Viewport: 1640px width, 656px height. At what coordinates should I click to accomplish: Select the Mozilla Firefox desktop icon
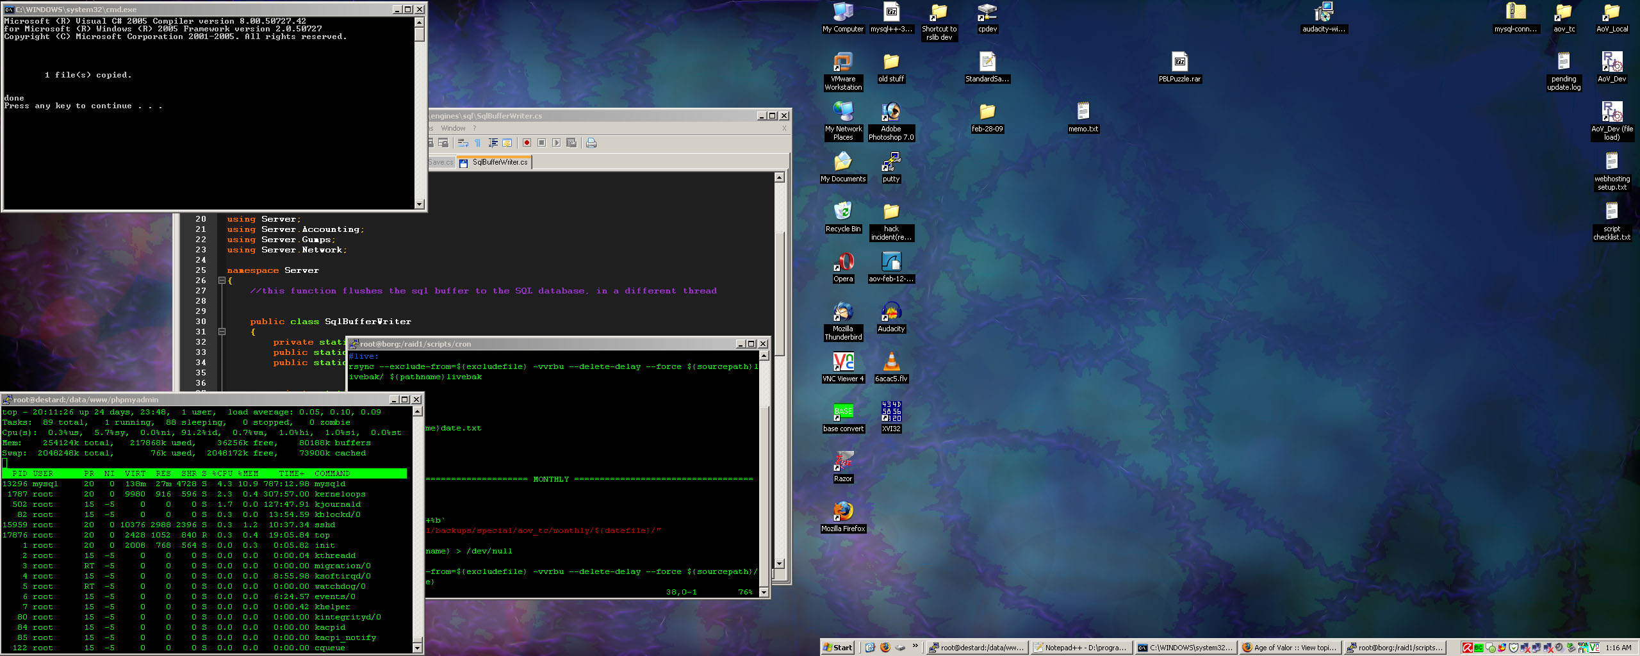(x=843, y=517)
